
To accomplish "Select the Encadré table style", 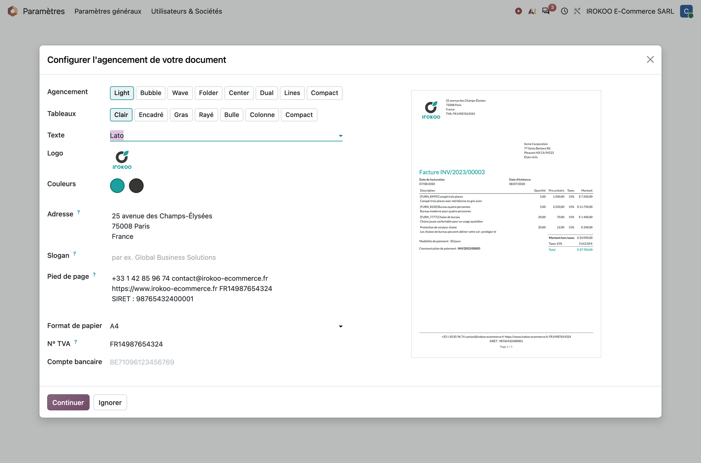I will [x=151, y=115].
